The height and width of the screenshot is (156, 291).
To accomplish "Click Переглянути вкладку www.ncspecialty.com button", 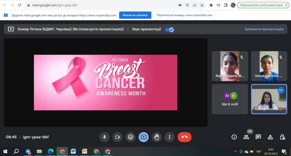I will 185,15.
